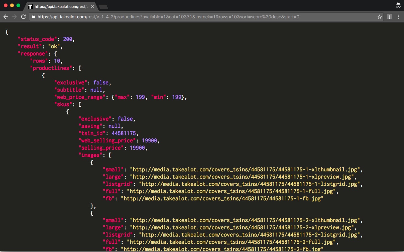404x252 pixels.
Task: Click the macOS yellow minimize button
Action: (x=12, y=5)
